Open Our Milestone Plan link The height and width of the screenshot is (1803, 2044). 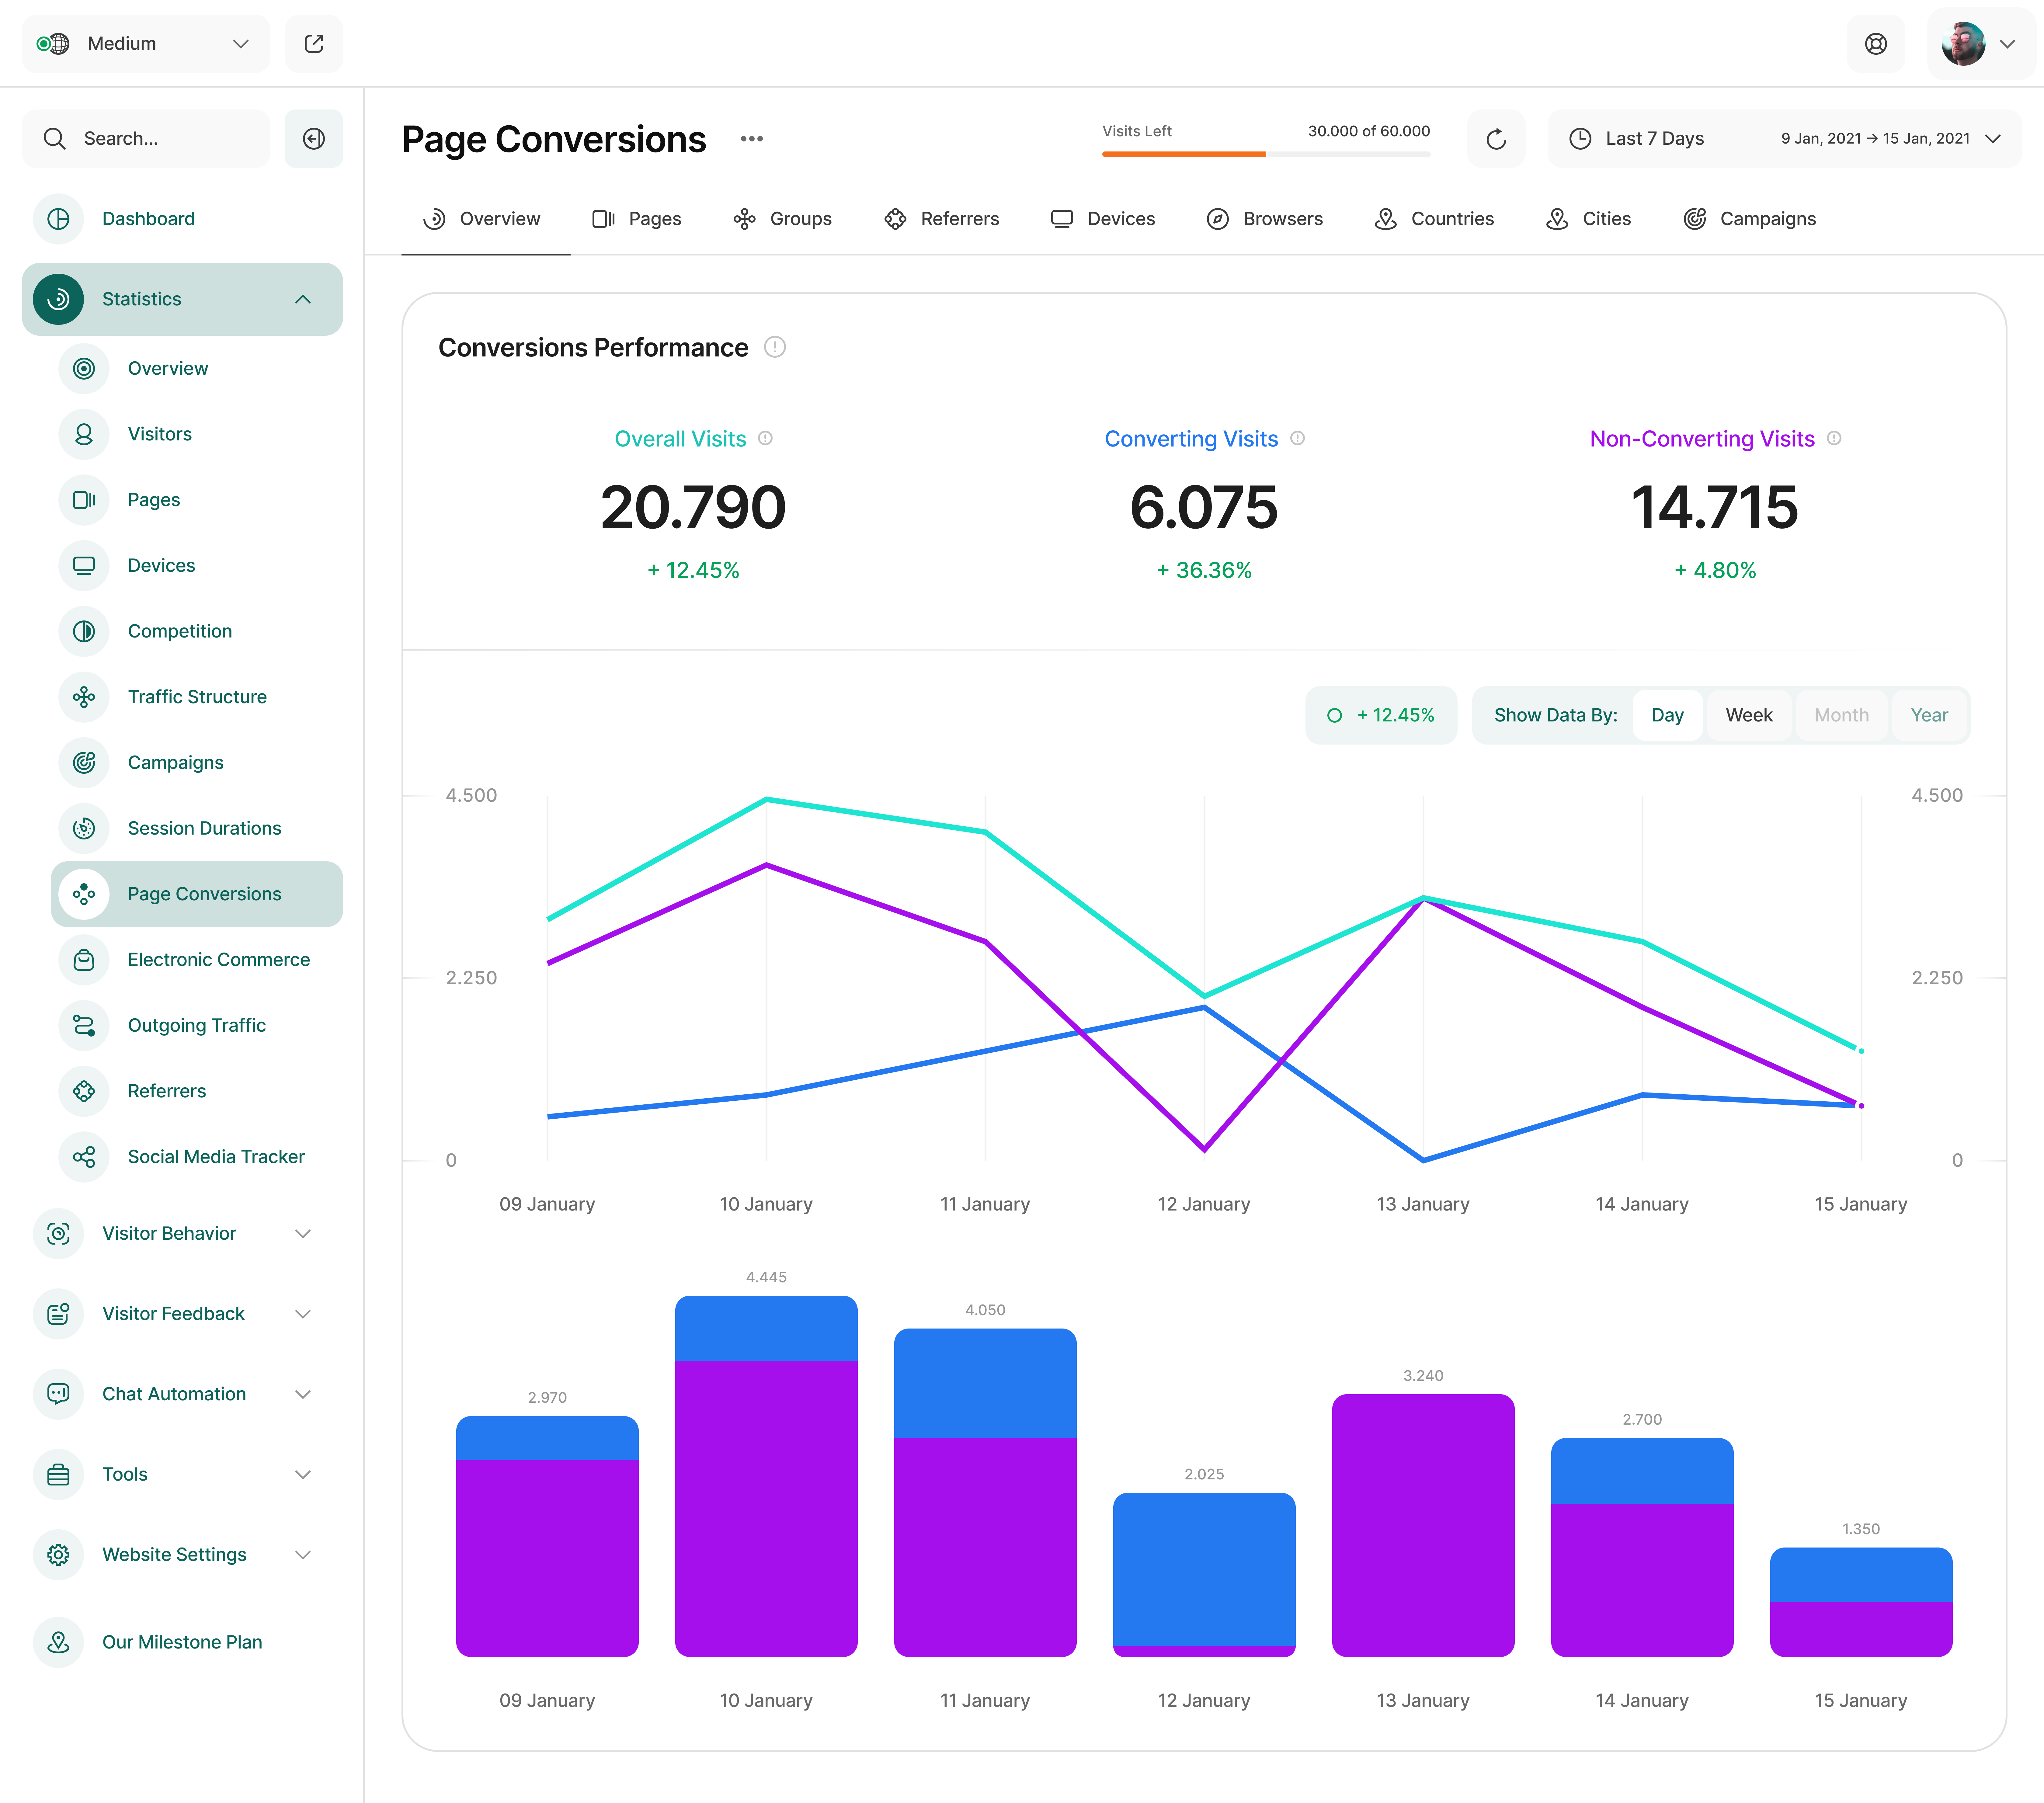click(182, 1642)
